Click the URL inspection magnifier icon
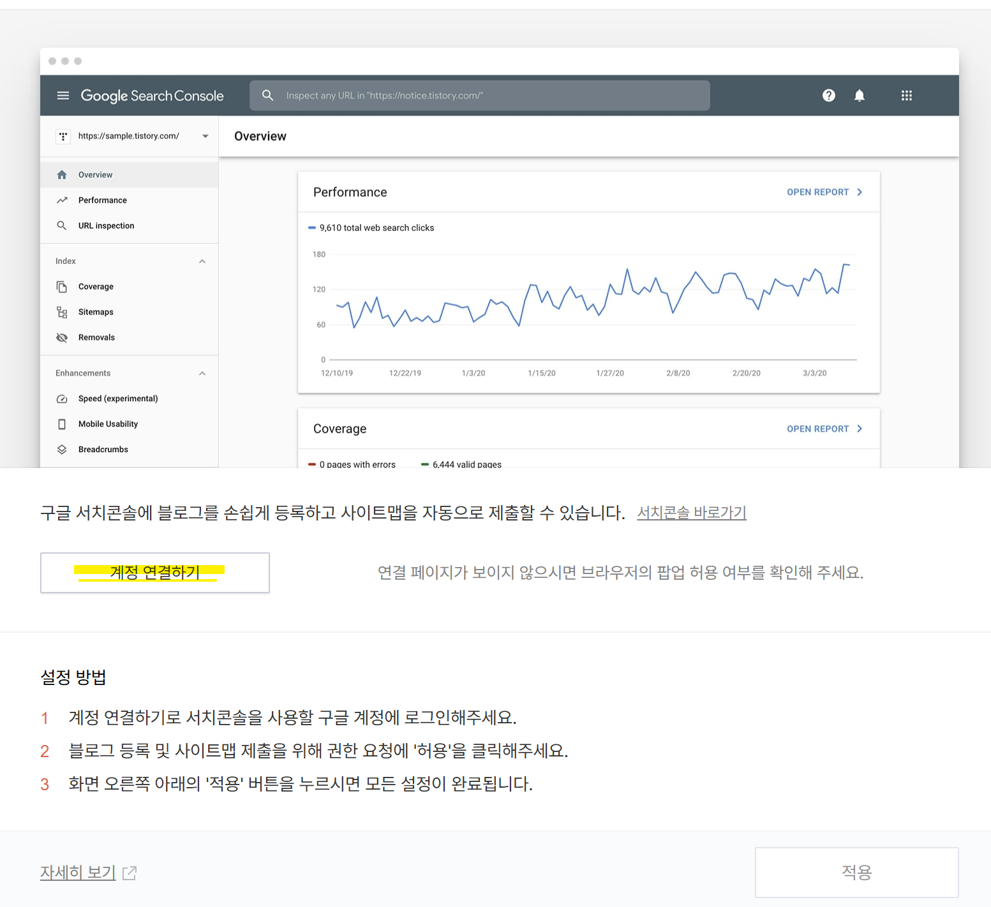Screen dimensions: 991x907 (62, 226)
